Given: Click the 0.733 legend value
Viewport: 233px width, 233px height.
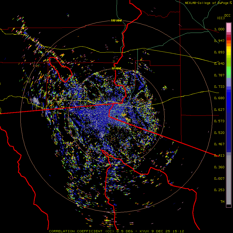Looking at the screenshot, I should [x=219, y=87].
